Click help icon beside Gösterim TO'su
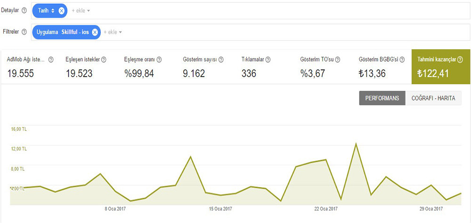The image size is (471, 223). pos(338,60)
